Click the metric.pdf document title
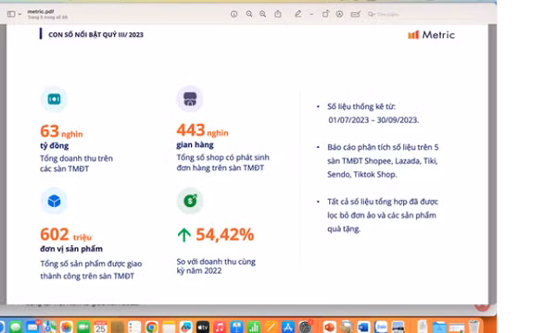 click(x=41, y=12)
